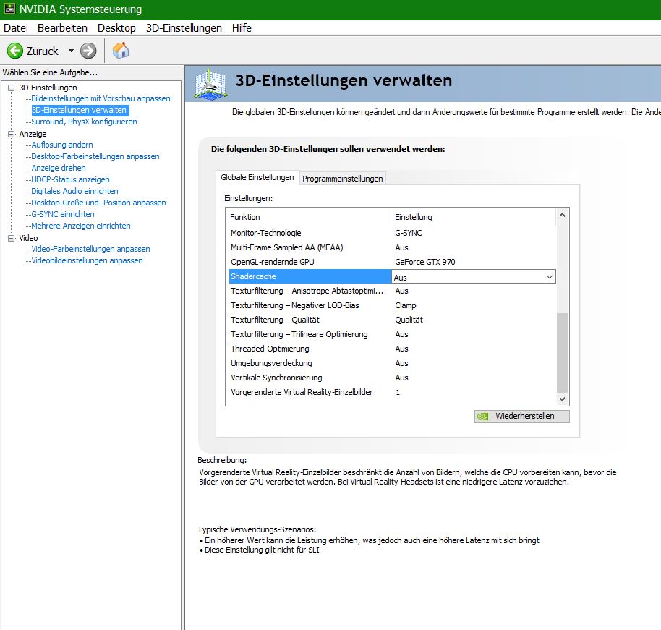The image size is (661, 630).
Task: Select the Umgebungsverdeckung row
Action: click(x=393, y=363)
